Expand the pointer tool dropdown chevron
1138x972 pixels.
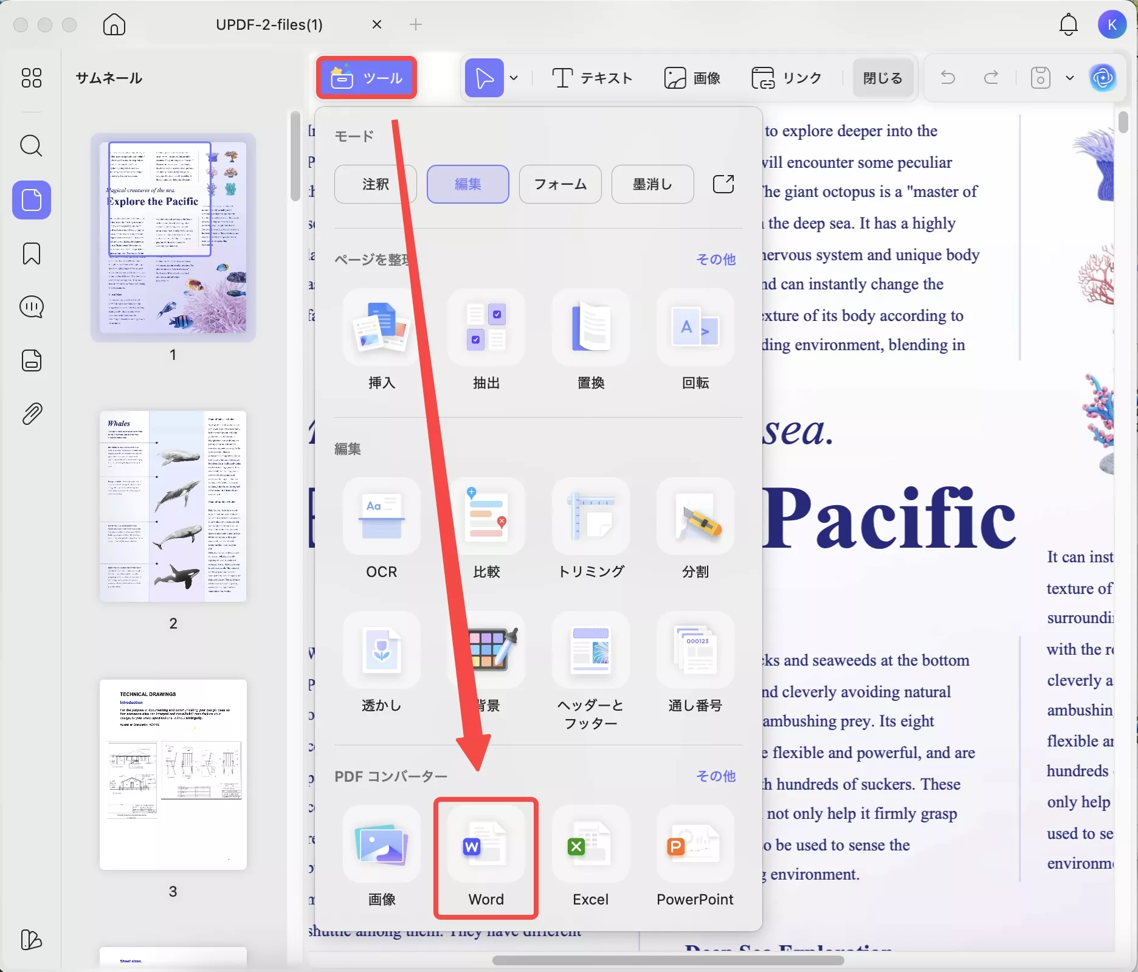click(514, 78)
